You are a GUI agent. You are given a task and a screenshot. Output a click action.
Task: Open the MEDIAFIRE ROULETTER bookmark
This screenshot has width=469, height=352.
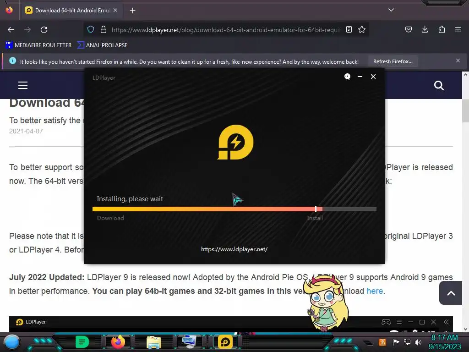point(38,45)
